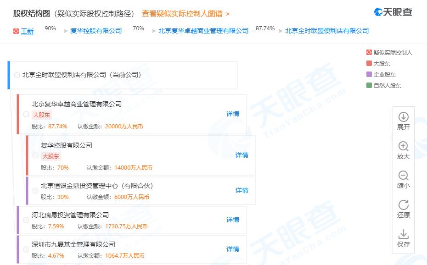Viewport: 427px width, 265px height.
Task: Click the 缩小 zoom-out magnifier icon
Action: (403, 176)
